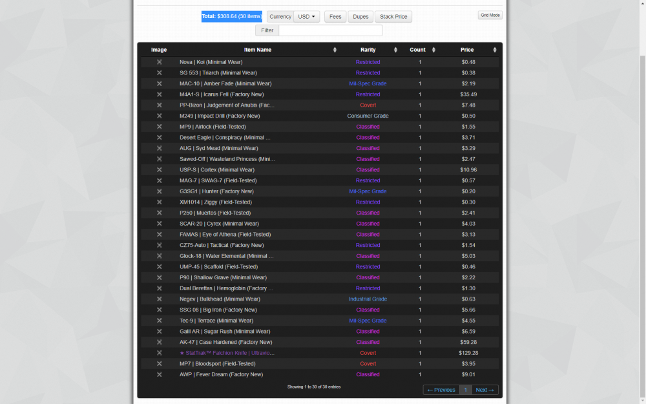Select the P90 | Shallow Grave item name
The height and width of the screenshot is (404, 646).
pos(224,277)
